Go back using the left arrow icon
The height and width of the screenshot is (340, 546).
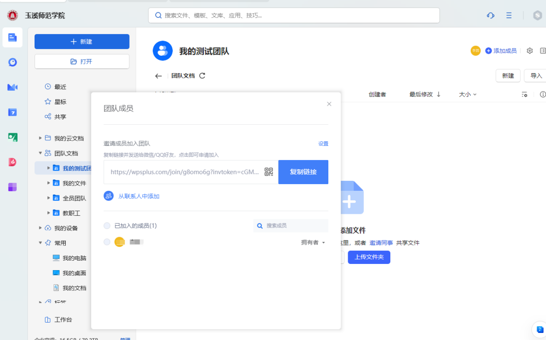coord(159,76)
